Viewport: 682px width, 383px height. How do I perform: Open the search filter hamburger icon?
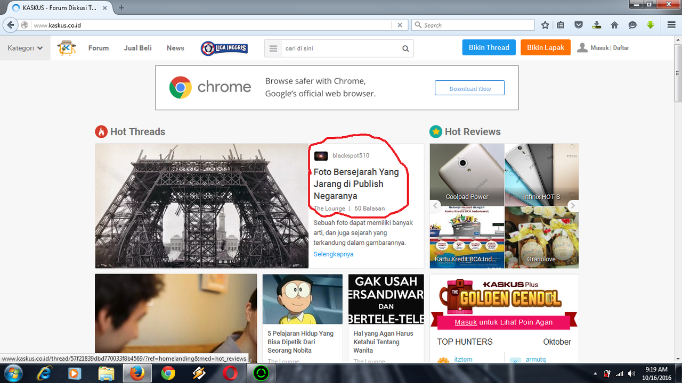[273, 48]
